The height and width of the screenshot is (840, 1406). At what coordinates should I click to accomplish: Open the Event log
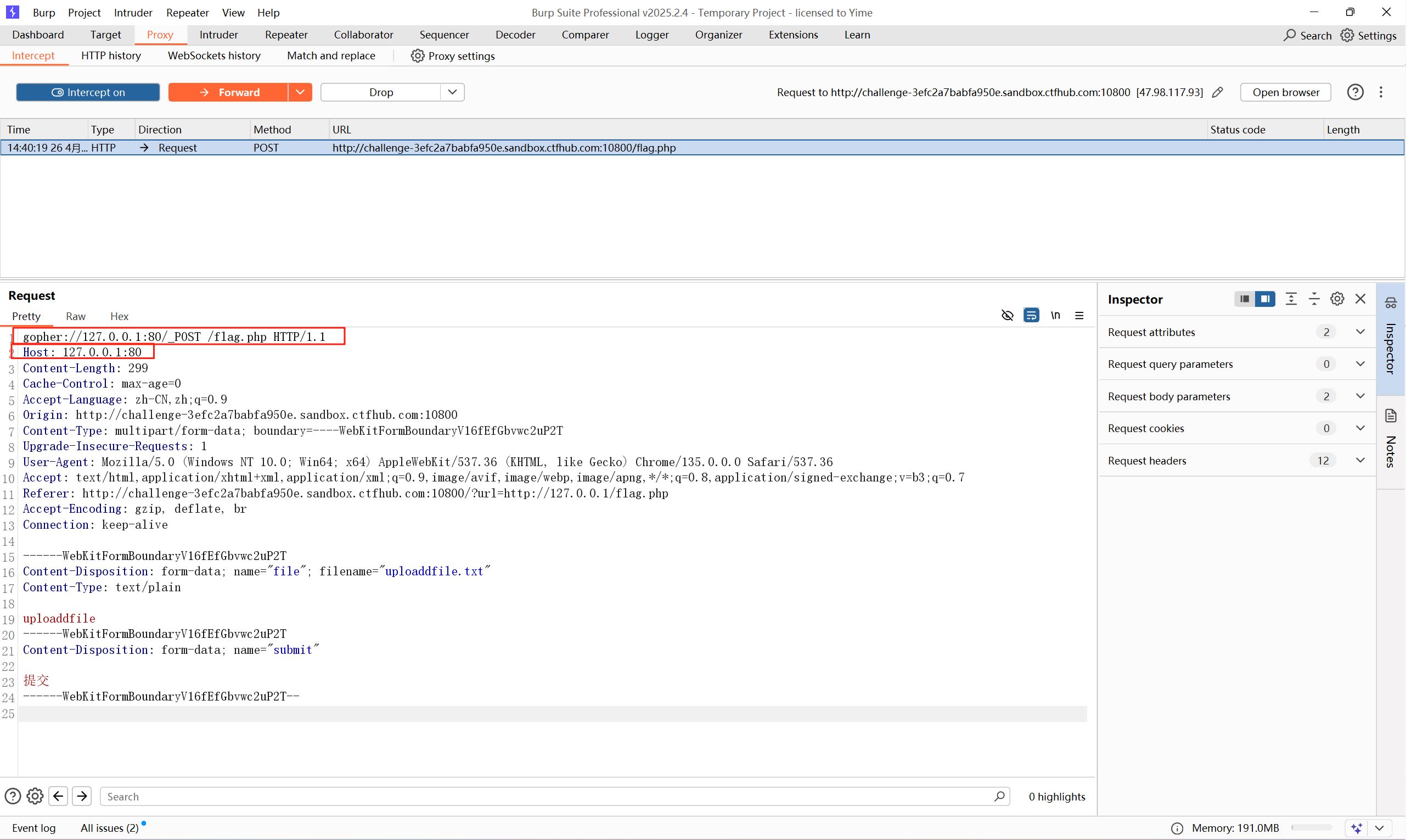click(x=34, y=828)
